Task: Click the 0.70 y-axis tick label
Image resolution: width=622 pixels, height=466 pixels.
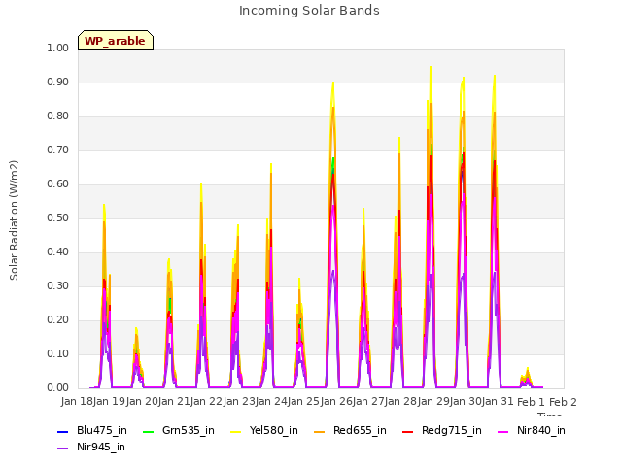Action: point(58,150)
